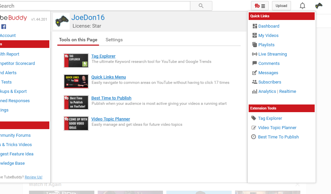Click the search magnifier button
Viewport: 331px width, 194px height.
201,6
